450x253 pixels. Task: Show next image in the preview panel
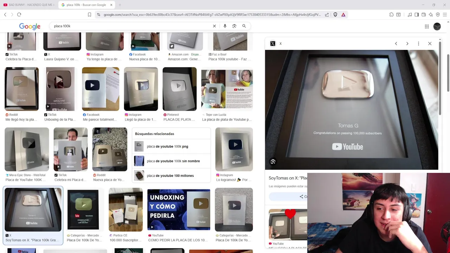tap(407, 44)
